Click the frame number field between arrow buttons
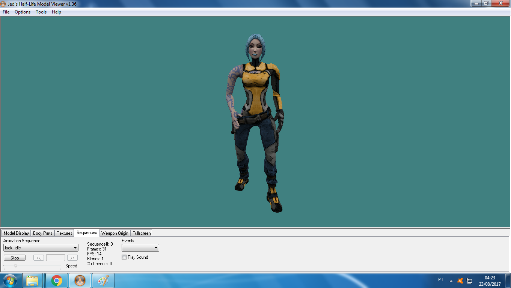Screen dimensions: 511x288 click(x=56, y=258)
